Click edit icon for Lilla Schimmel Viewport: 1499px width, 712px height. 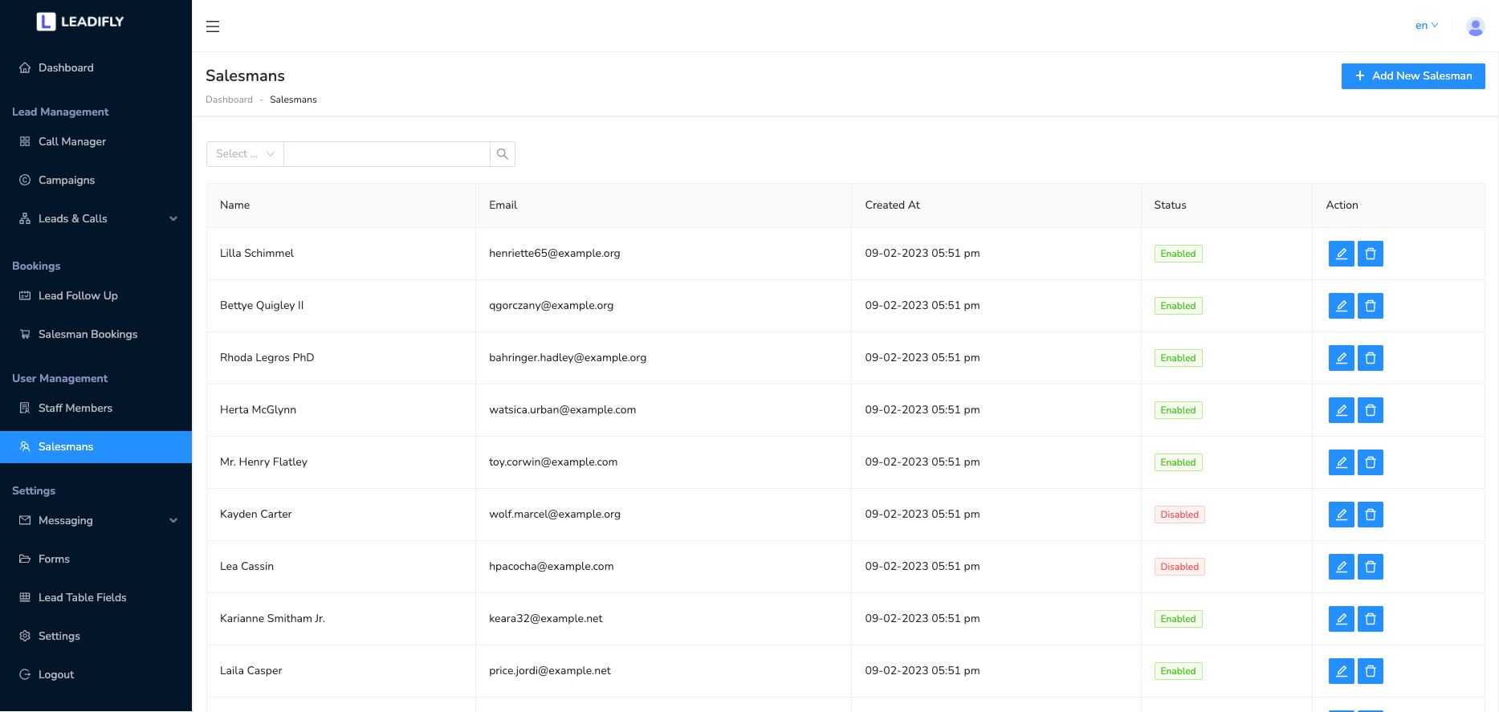(x=1341, y=254)
